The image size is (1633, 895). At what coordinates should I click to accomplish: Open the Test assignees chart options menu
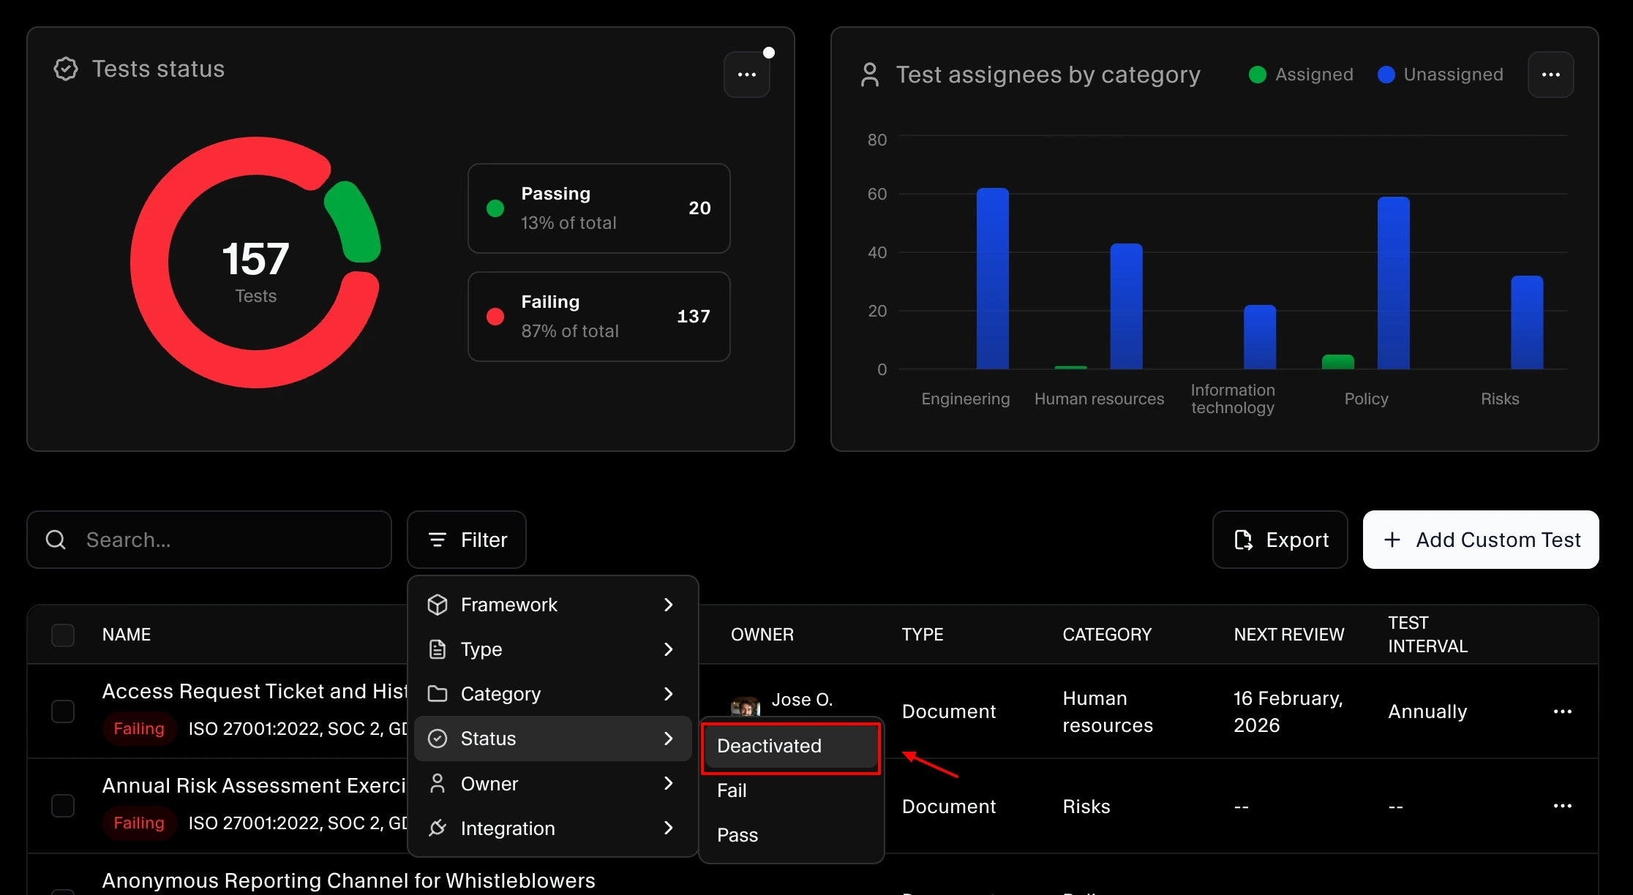click(1550, 75)
